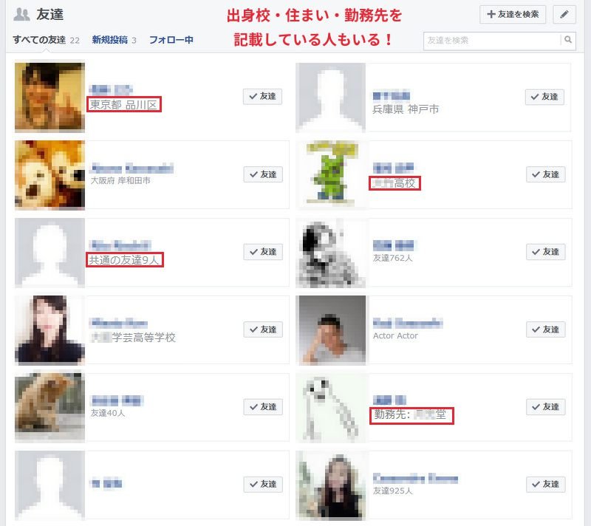This screenshot has height=526, width=591.
Task: Click name link above 学芸高等学校
Action: click(x=119, y=323)
